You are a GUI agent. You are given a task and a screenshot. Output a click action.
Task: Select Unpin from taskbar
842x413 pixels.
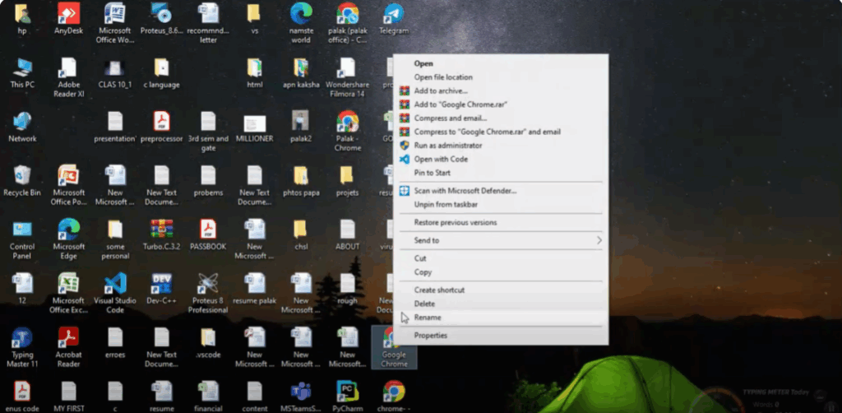coord(446,205)
